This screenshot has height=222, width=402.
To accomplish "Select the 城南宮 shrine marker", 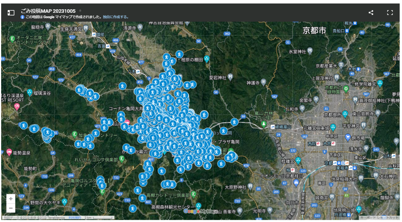I will tap(332, 197).
